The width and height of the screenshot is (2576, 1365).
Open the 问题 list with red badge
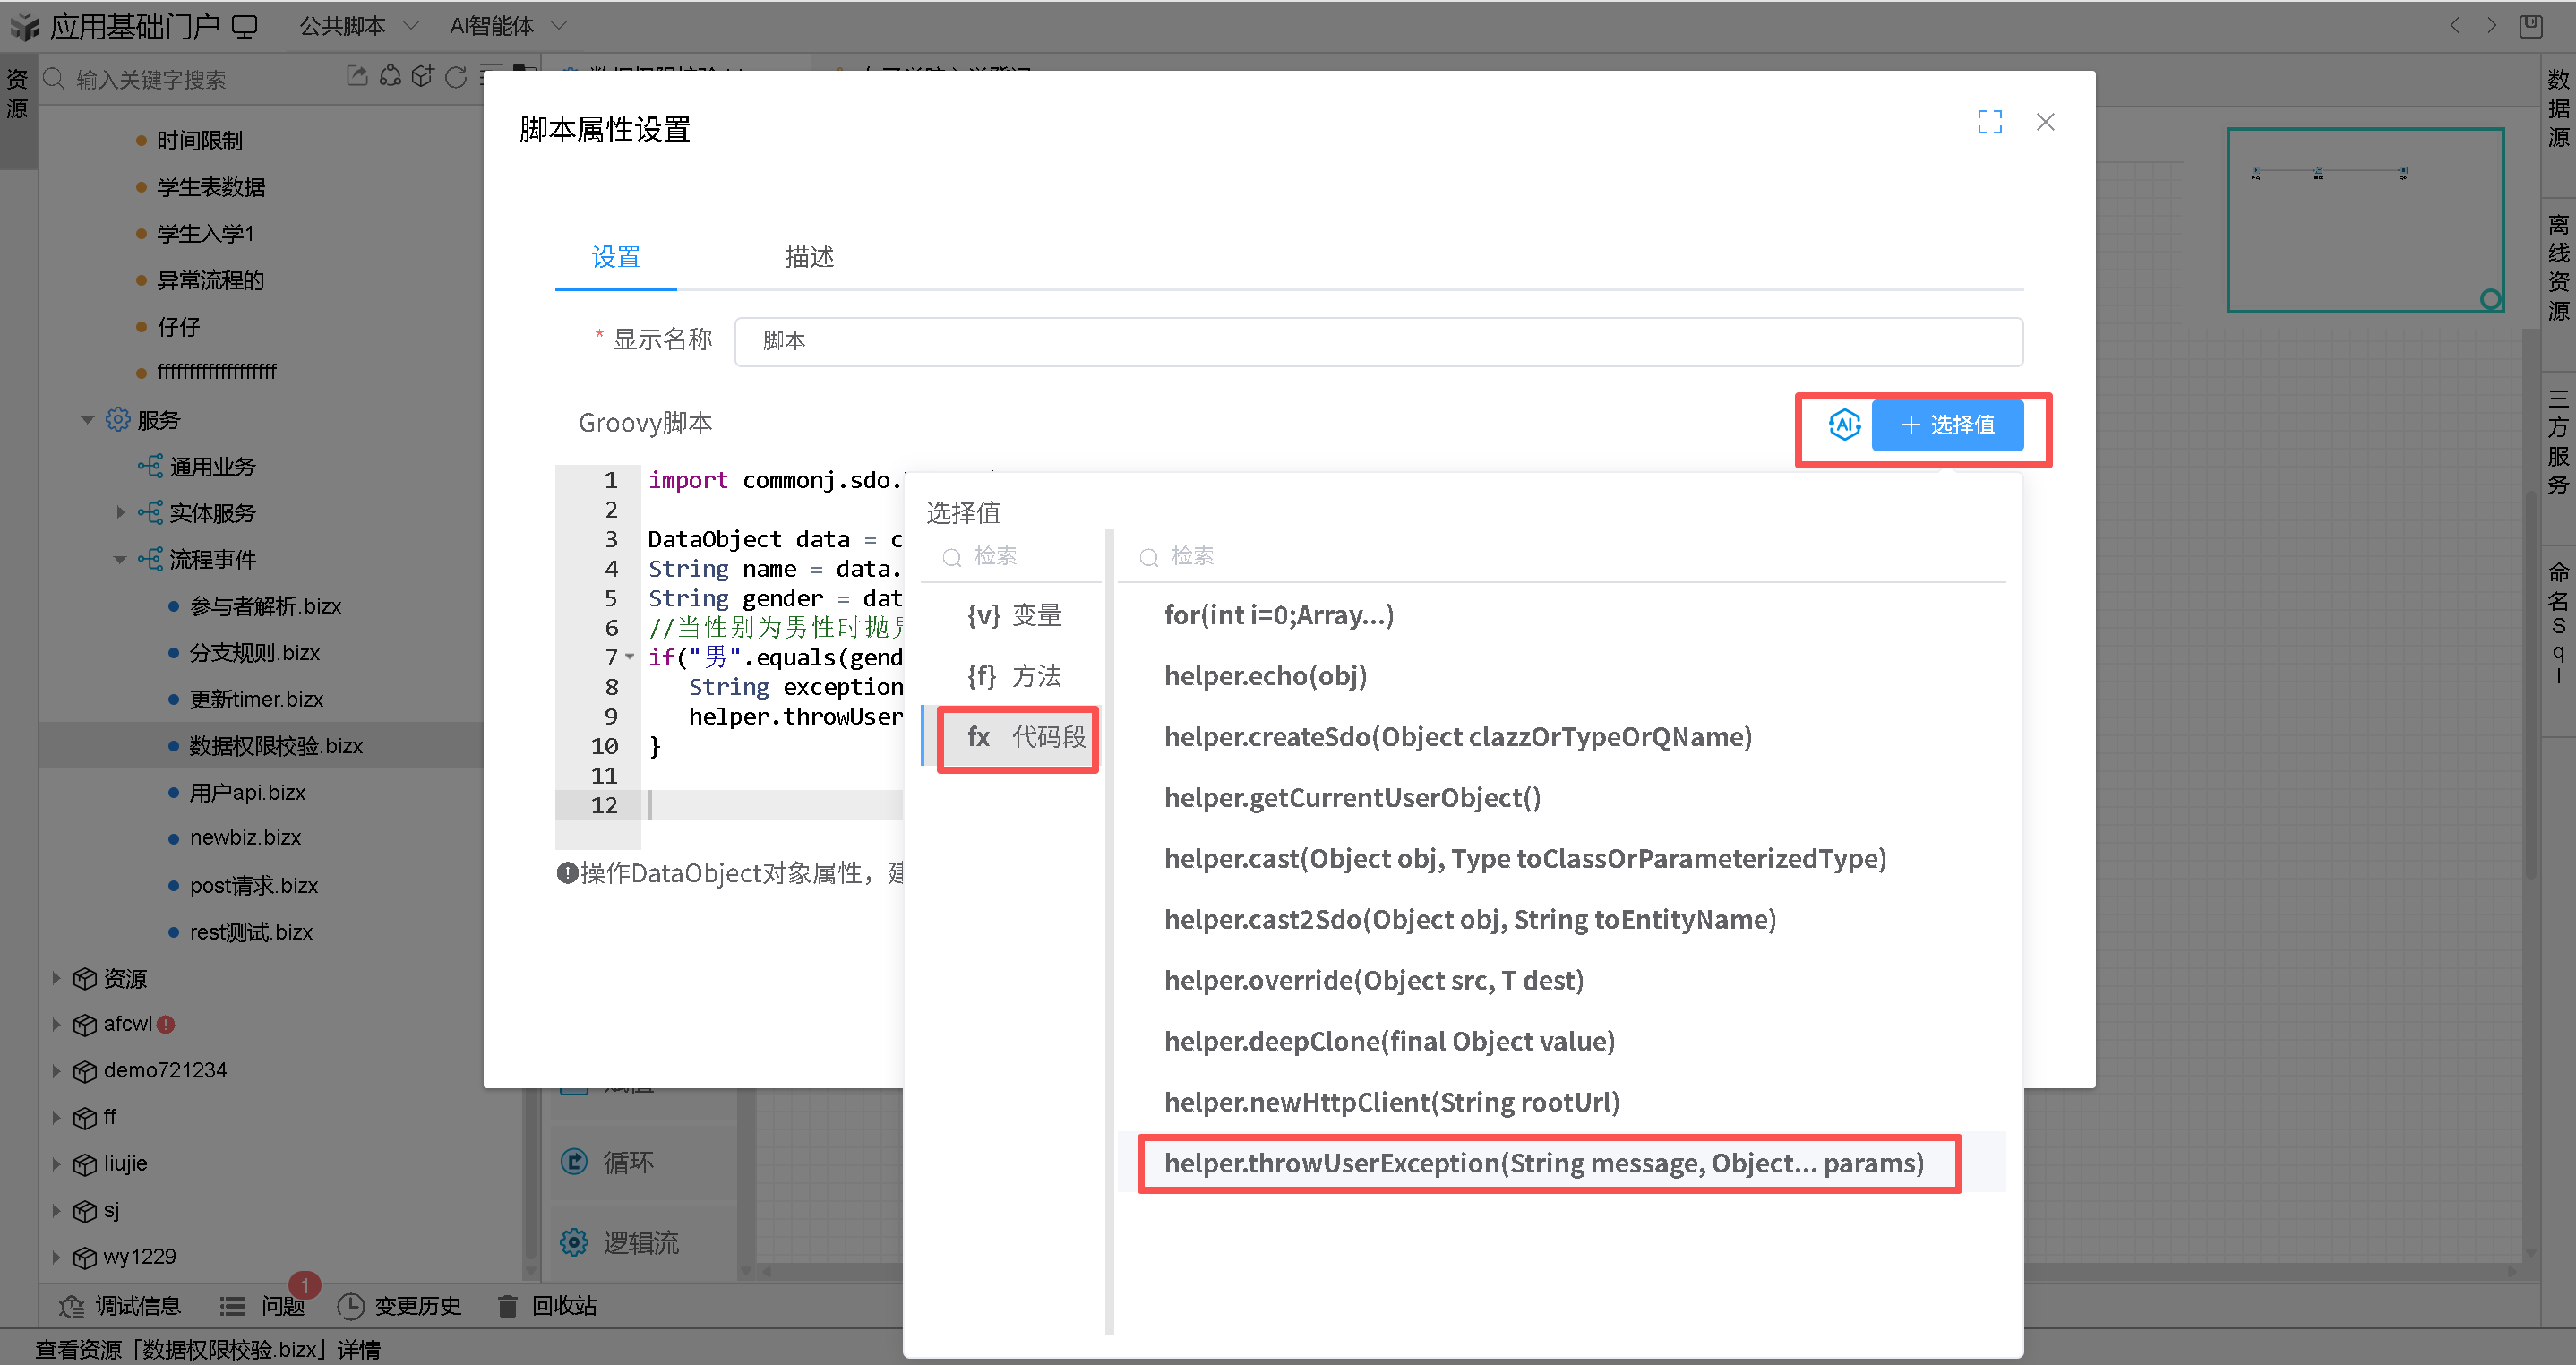coord(263,1305)
